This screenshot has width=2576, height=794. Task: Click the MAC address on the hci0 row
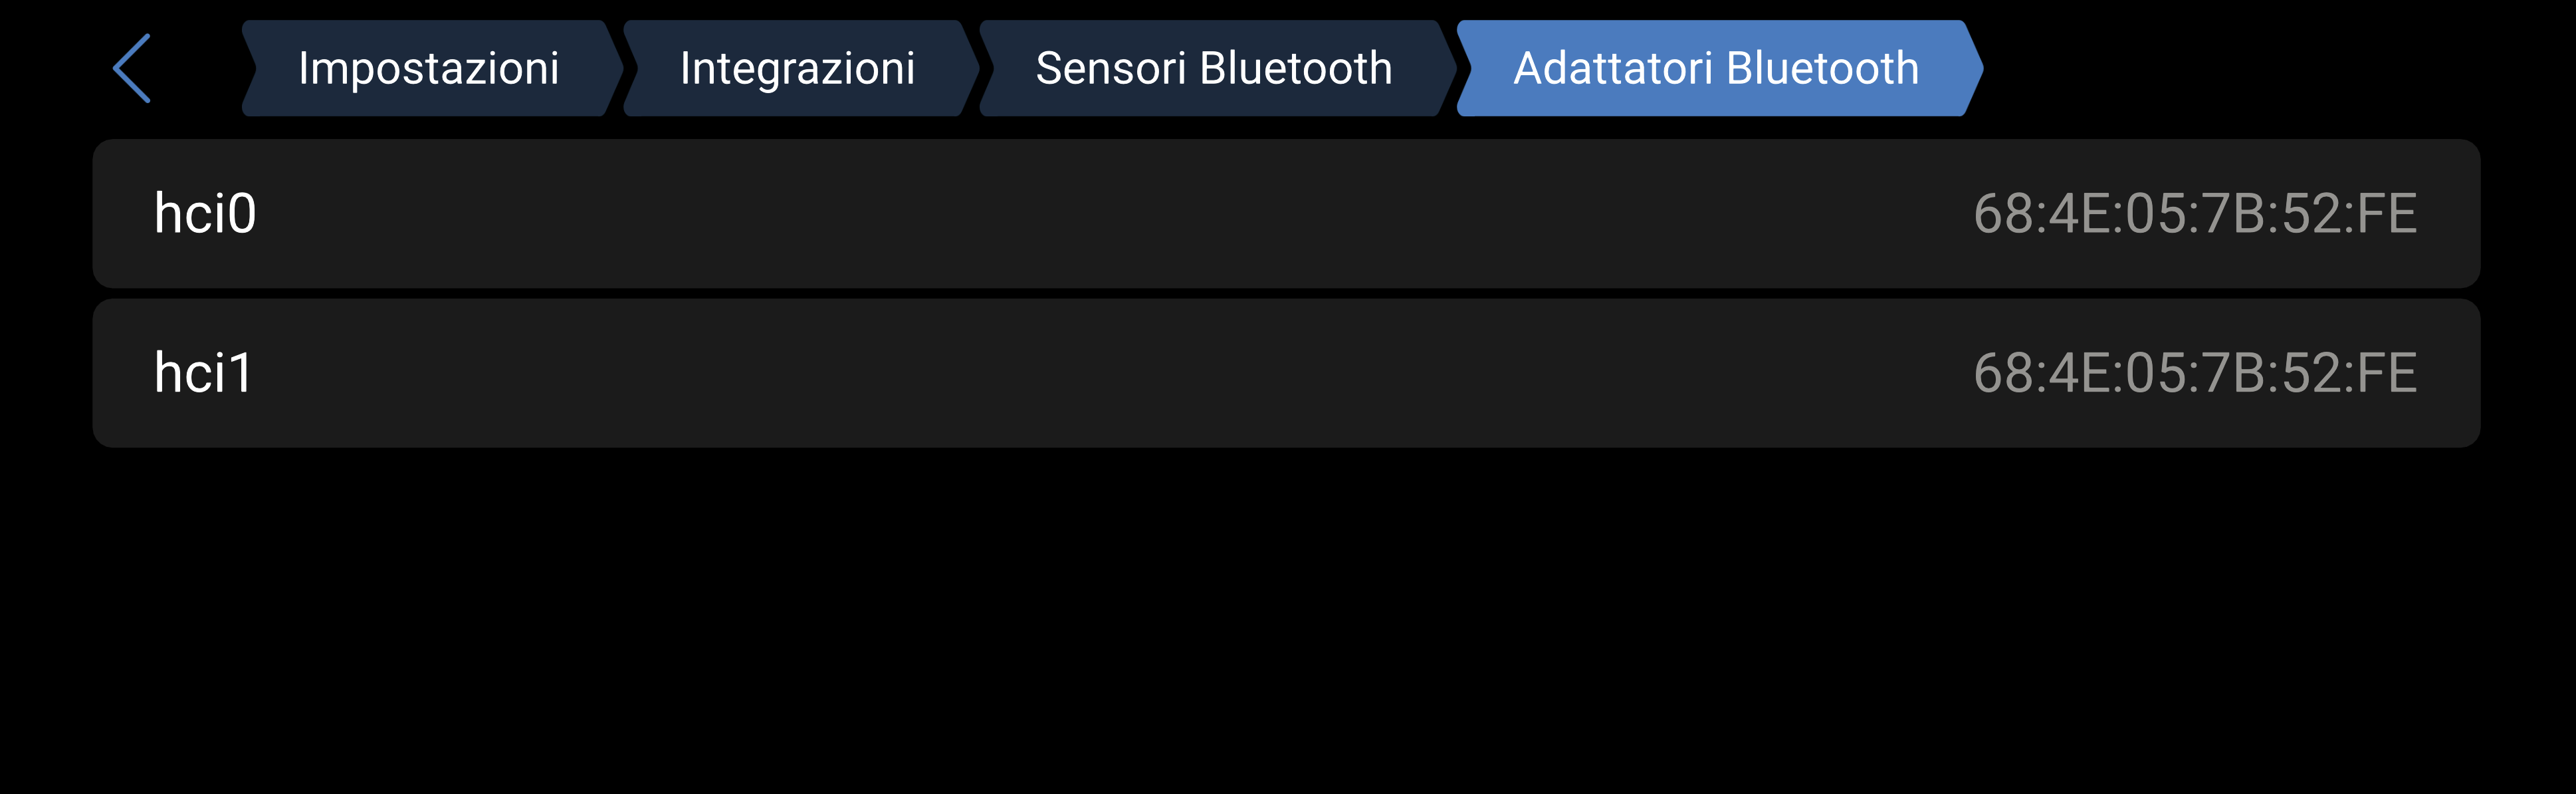tap(2194, 214)
